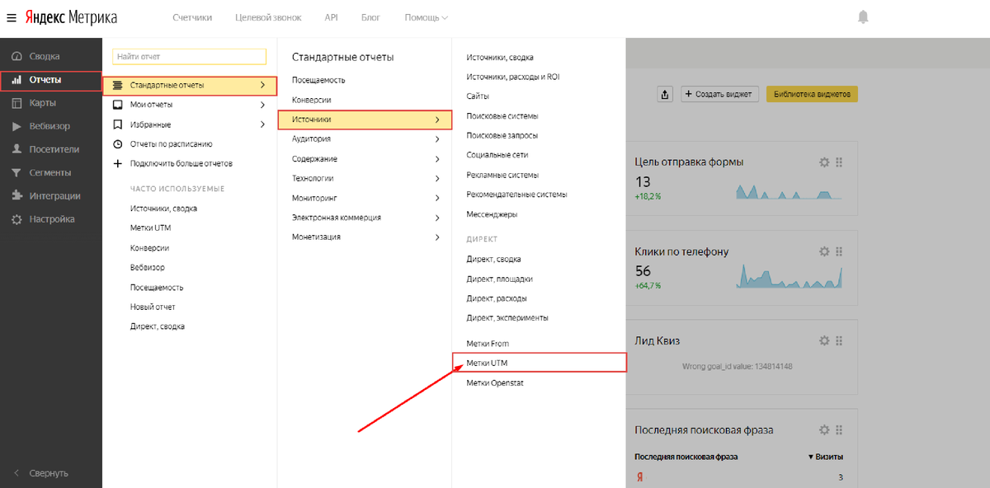990x488 pixels.
Task: Click drag handle of Цель отправка формы widget
Action: (x=839, y=162)
